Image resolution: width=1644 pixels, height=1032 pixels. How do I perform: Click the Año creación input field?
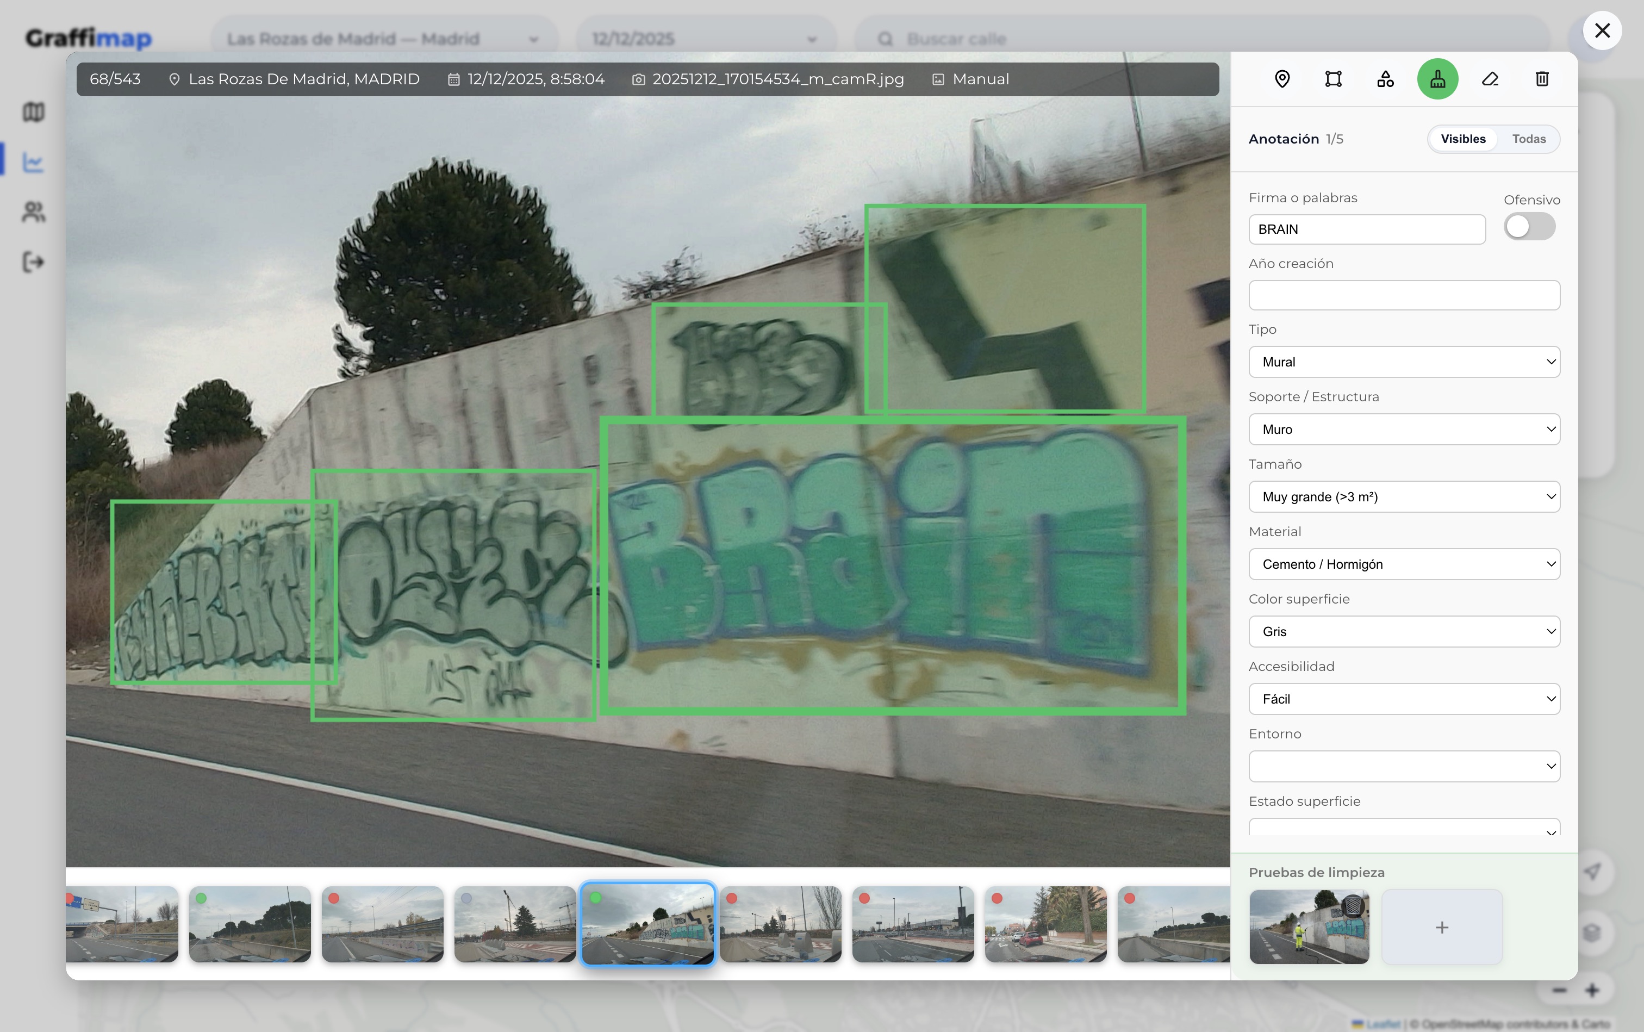[x=1404, y=296]
